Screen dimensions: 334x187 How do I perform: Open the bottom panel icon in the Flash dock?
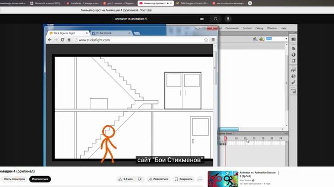pos(293,91)
